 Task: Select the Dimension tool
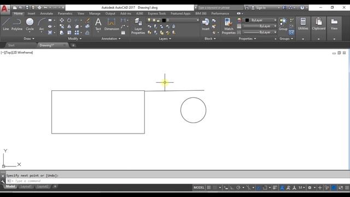tap(112, 24)
